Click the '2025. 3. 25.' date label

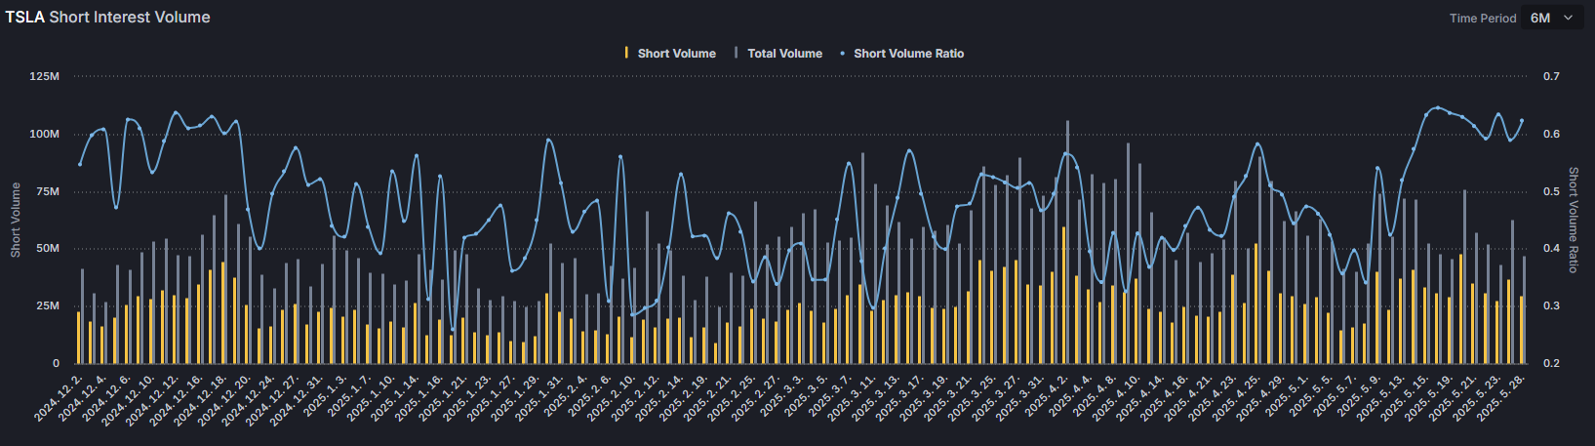click(x=972, y=397)
